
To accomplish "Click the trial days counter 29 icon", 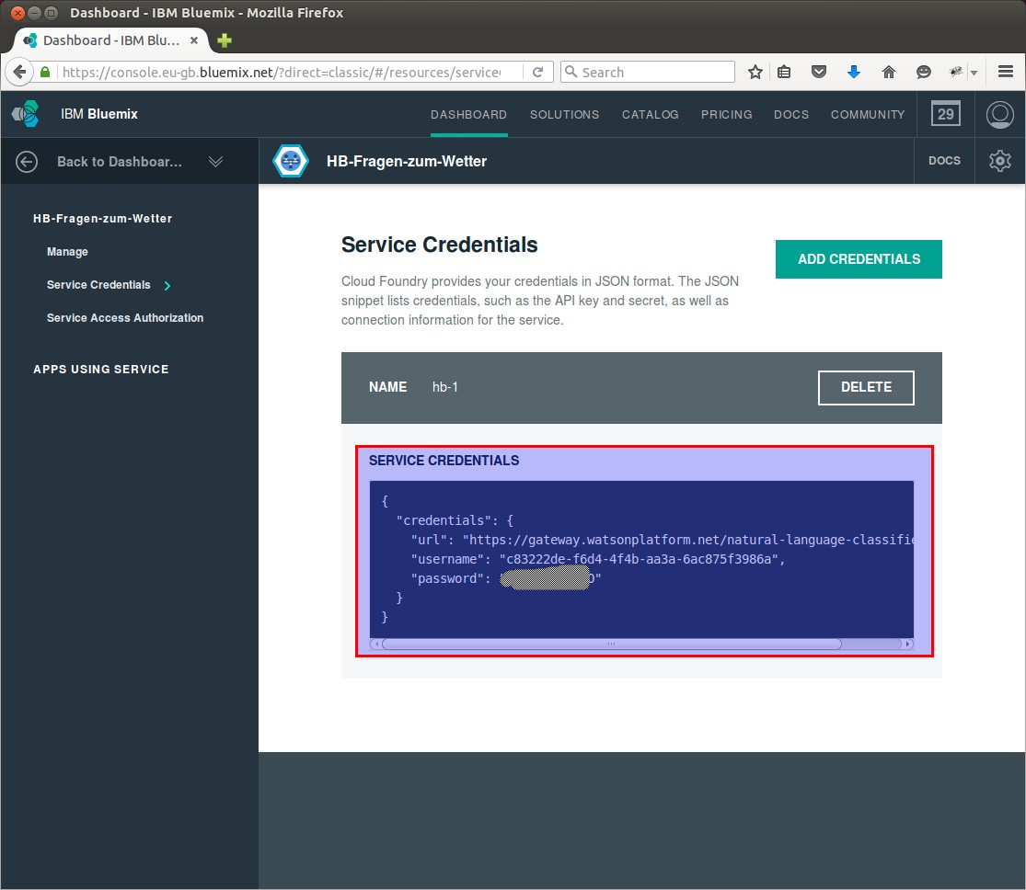I will (946, 114).
